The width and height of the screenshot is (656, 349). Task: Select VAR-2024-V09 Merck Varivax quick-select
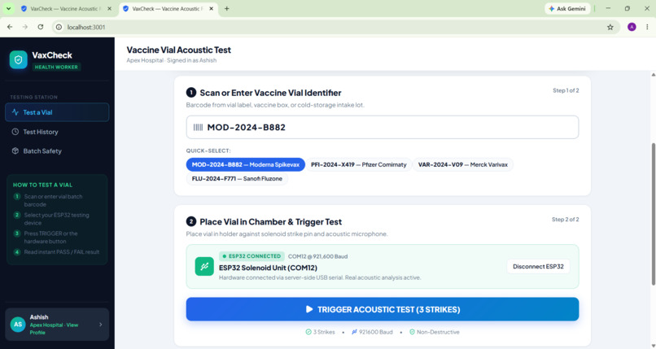463,164
